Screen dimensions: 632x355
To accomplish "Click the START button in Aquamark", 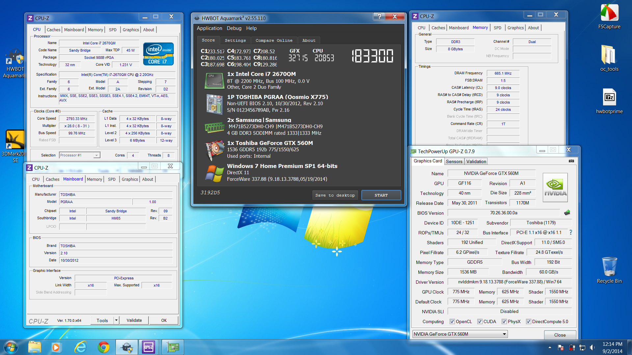I will pyautogui.click(x=381, y=195).
